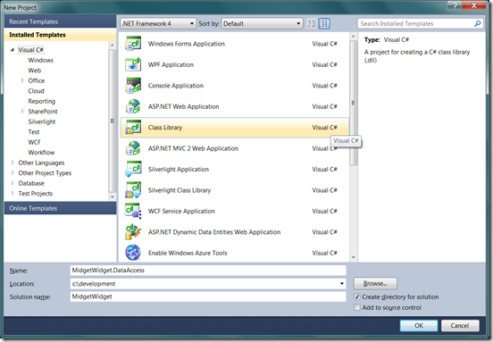The width and height of the screenshot is (493, 342).
Task: Select the ASP.NET MVC 2 Web Application icon
Action: (x=133, y=148)
